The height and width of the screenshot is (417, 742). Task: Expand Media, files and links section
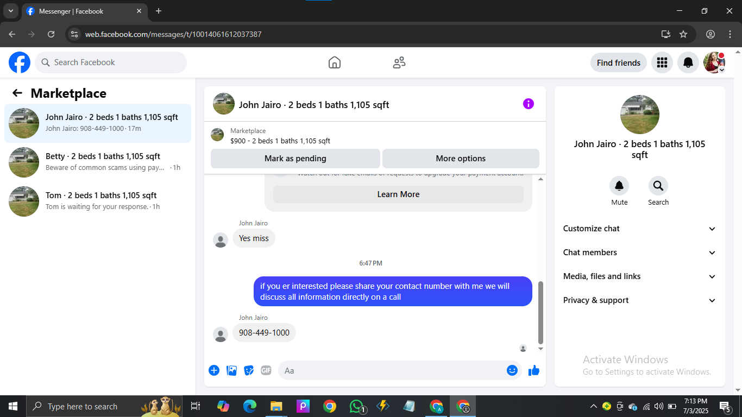click(640, 276)
